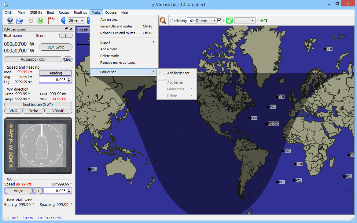Click the windsock flag icon

(x=52, y=20)
